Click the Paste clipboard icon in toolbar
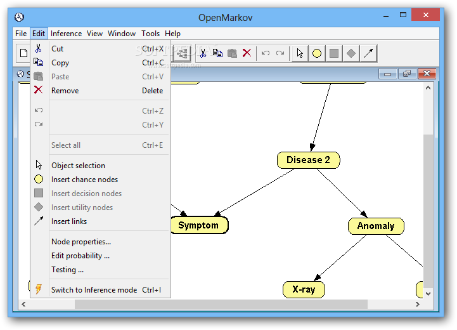This screenshot has height=330, width=457. coord(232,53)
